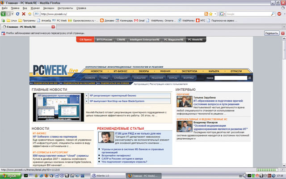Open the search engine selector dropdown
This screenshot has width=286, height=179.
coord(223,14)
